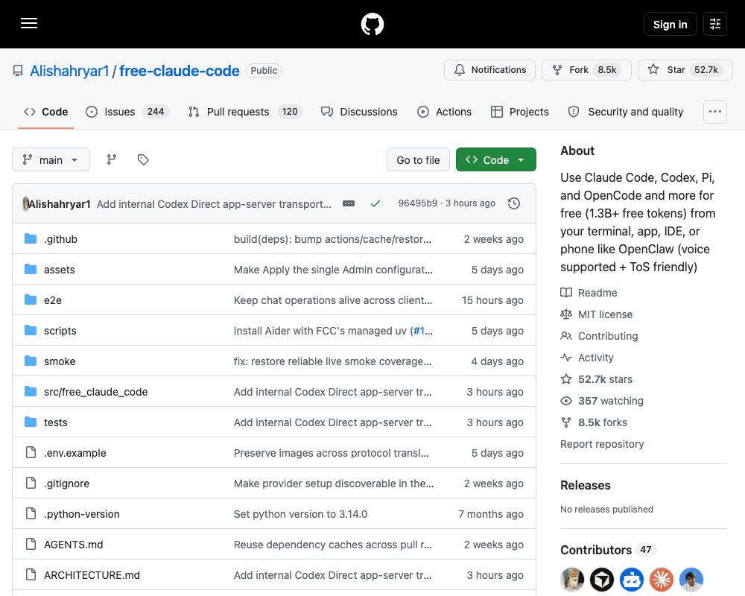Screen dimensions: 745x596
Task: Switch to the Actions tab
Action: point(444,112)
